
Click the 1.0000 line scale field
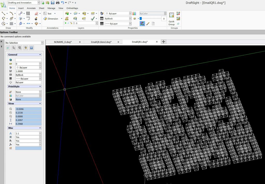point(28,71)
